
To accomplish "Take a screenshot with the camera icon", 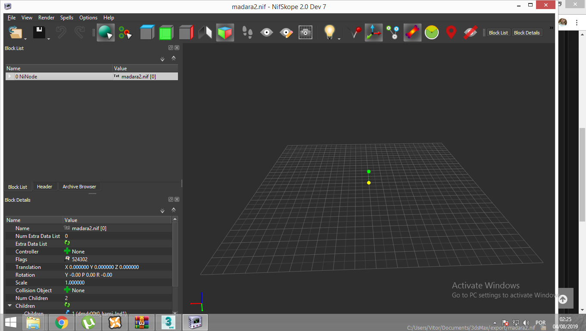I will pos(305,32).
